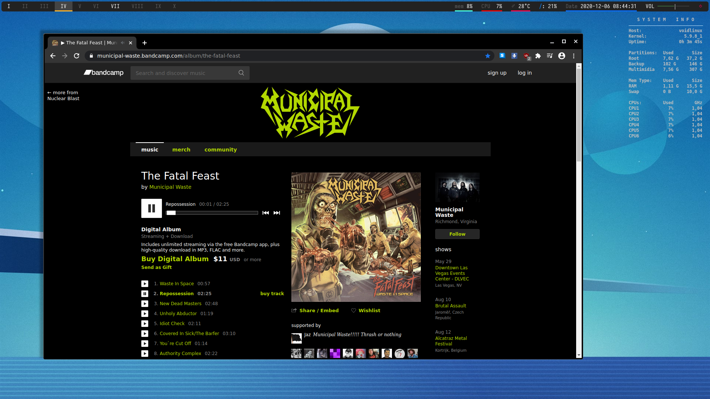710x399 pixels.
Task: Go forward in browser history
Action: 65,56
